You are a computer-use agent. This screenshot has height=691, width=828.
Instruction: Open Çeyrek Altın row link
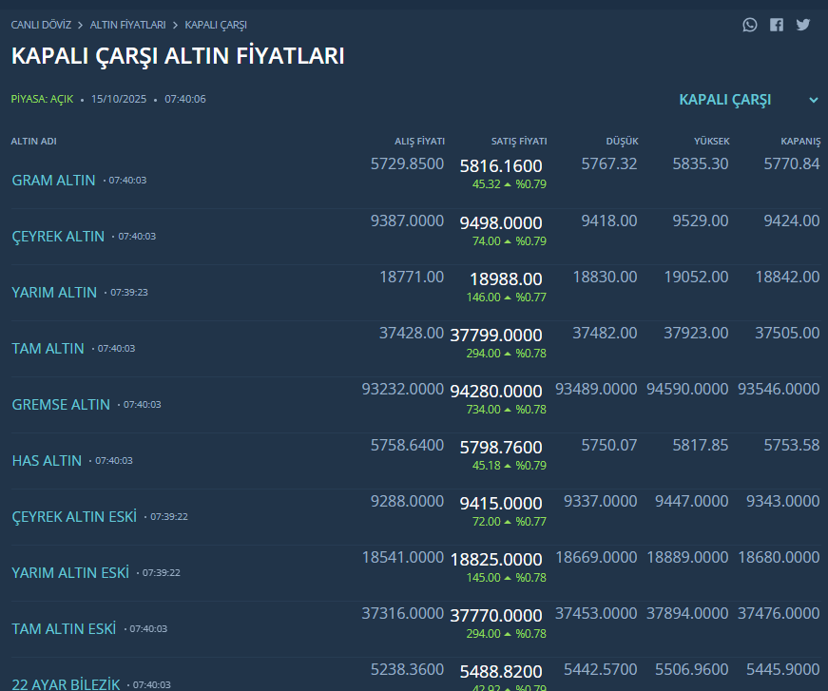point(58,236)
